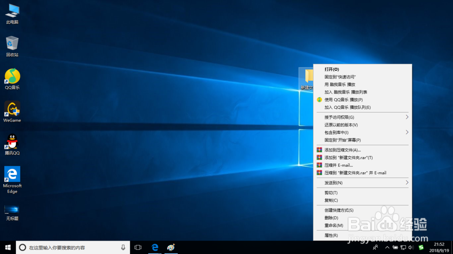Select the 无标题 desktop file

point(12,213)
